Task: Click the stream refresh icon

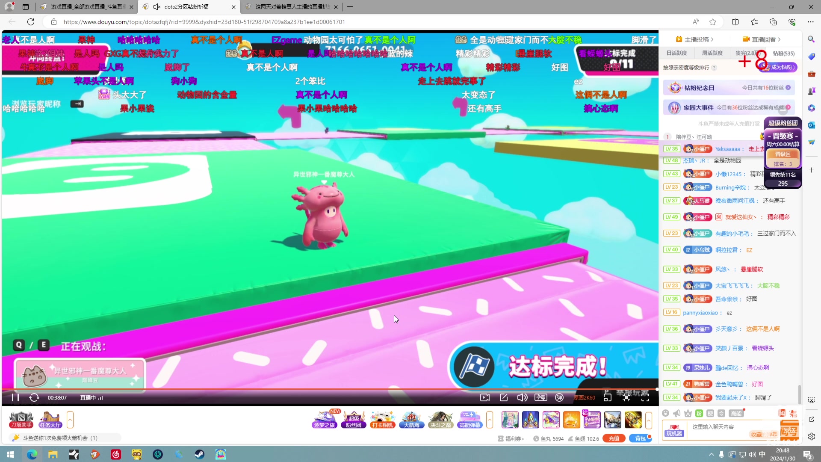Action: tap(34, 397)
